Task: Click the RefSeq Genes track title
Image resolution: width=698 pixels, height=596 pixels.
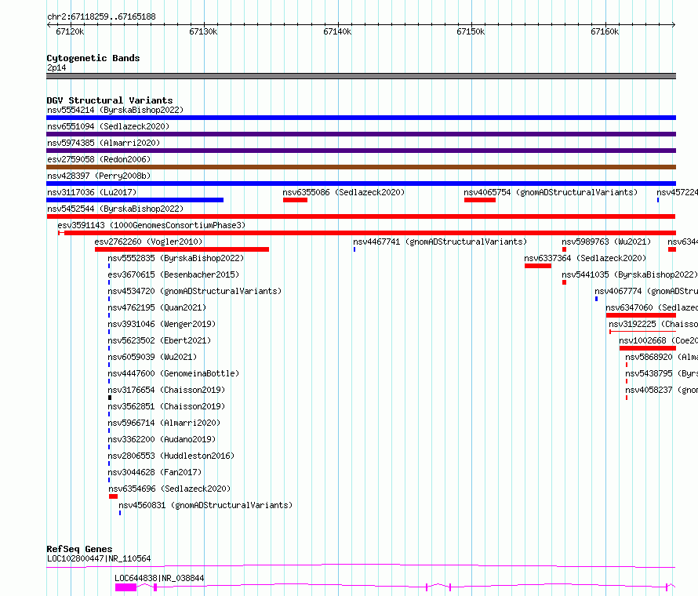Action: click(x=80, y=549)
